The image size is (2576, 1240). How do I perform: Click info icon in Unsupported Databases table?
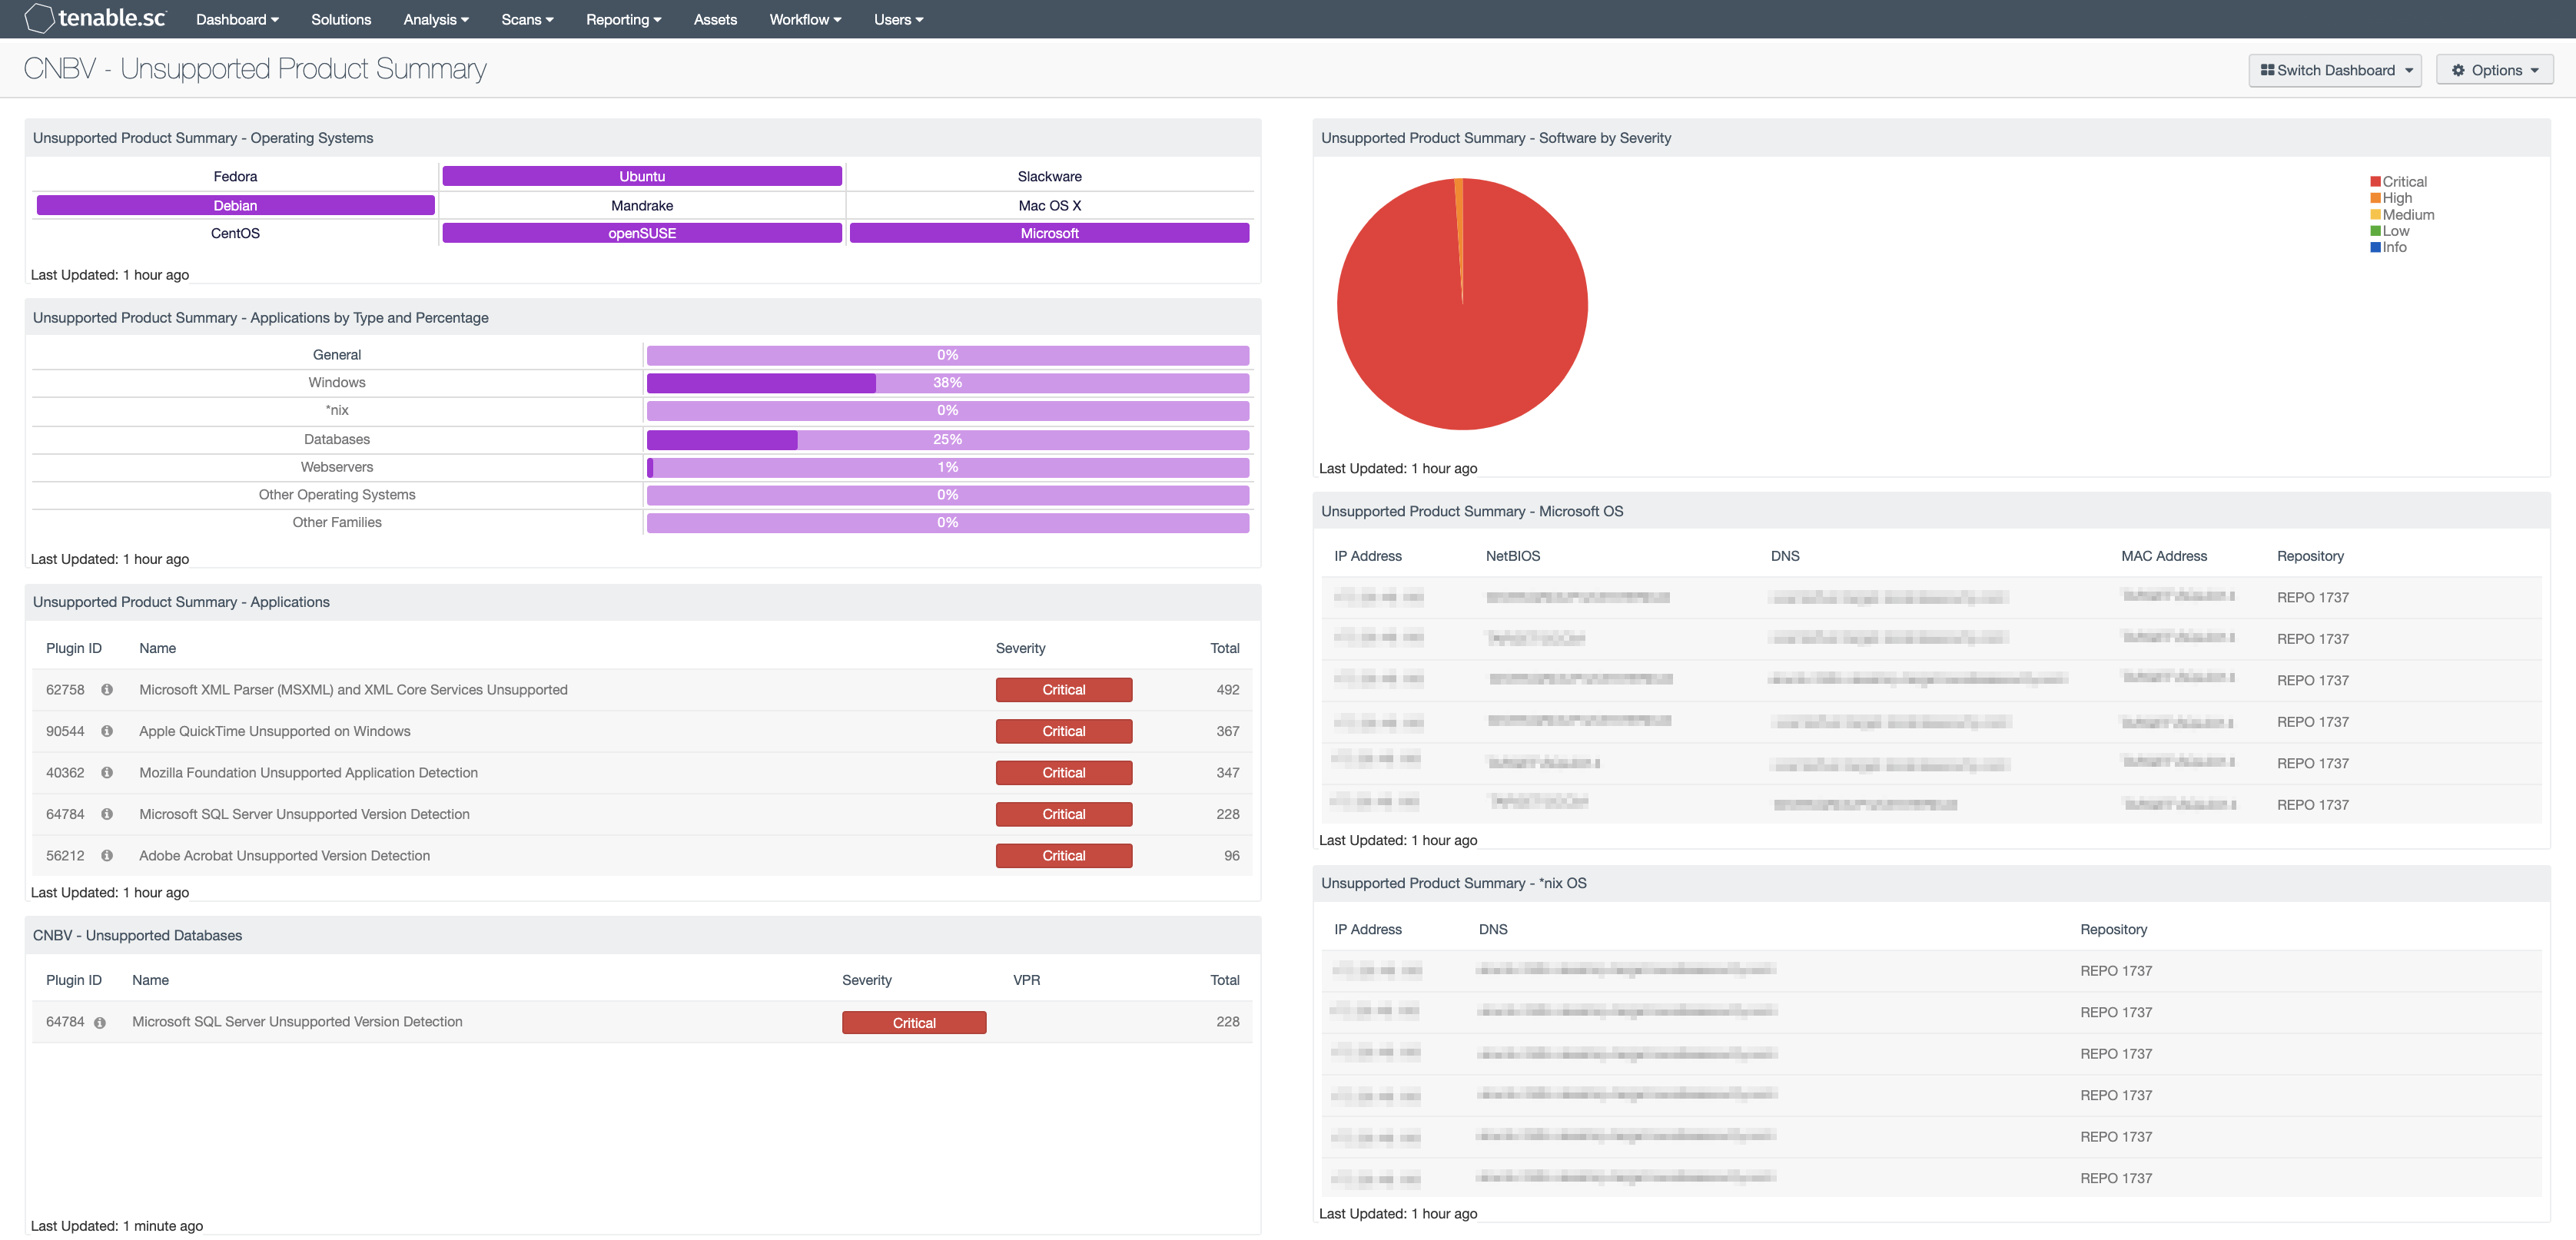tap(100, 1023)
